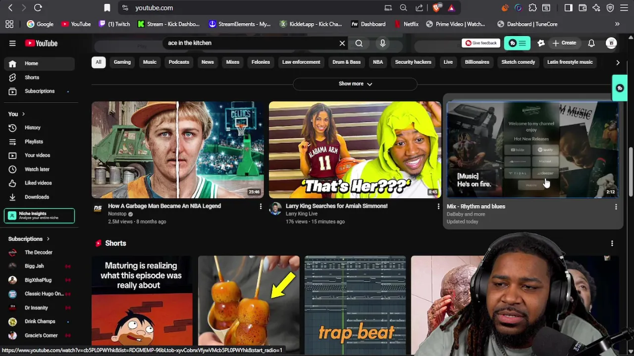634x356 pixels.
Task: Open the Shorts shelf options menu
Action: tap(612, 243)
